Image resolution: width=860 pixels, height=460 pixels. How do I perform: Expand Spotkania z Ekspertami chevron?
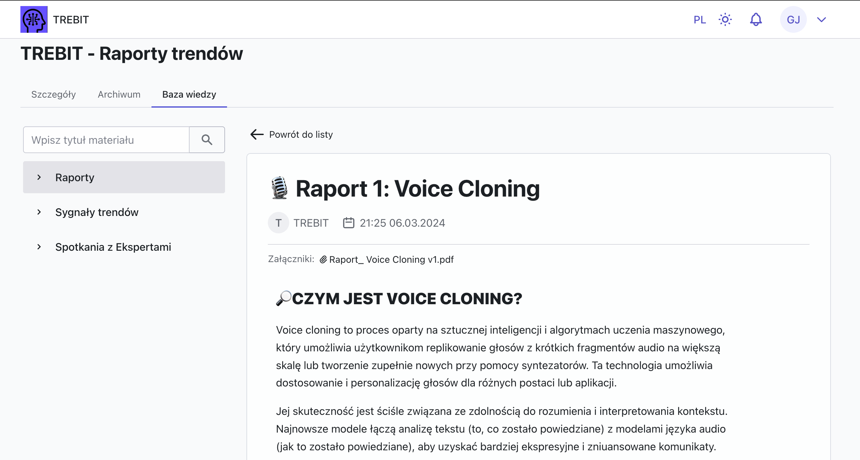tap(39, 247)
